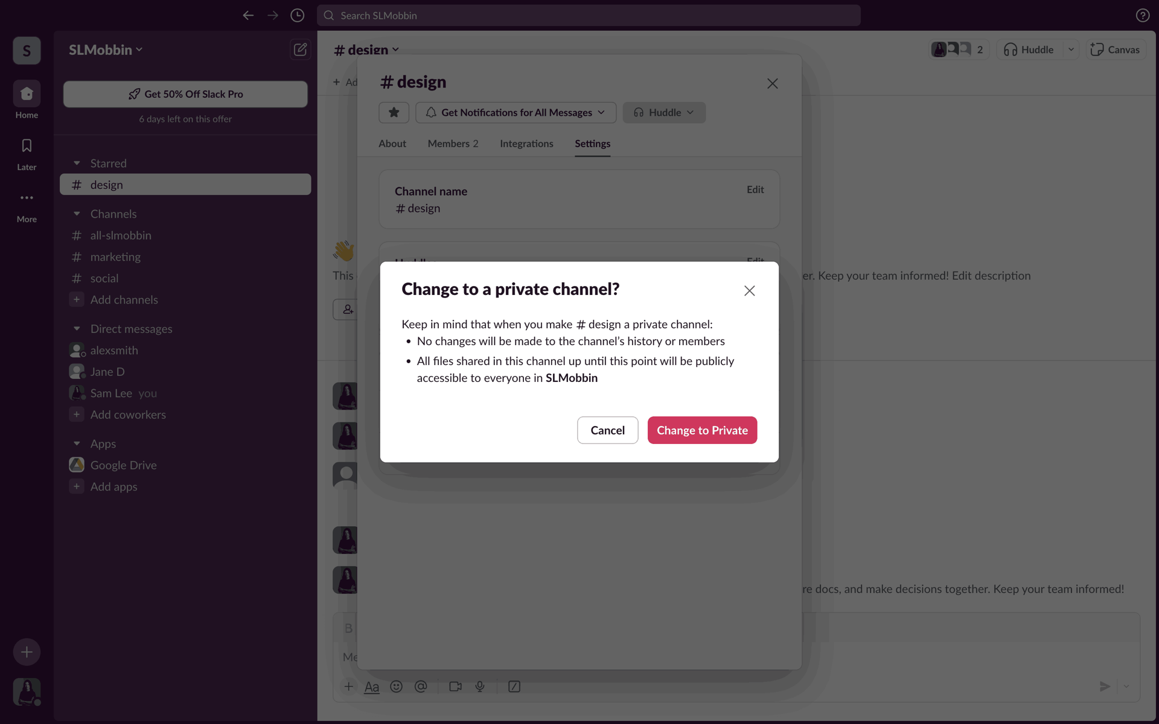Screen dimensions: 1159x724
Task: Click the round plus button in rail
Action: tap(27, 652)
